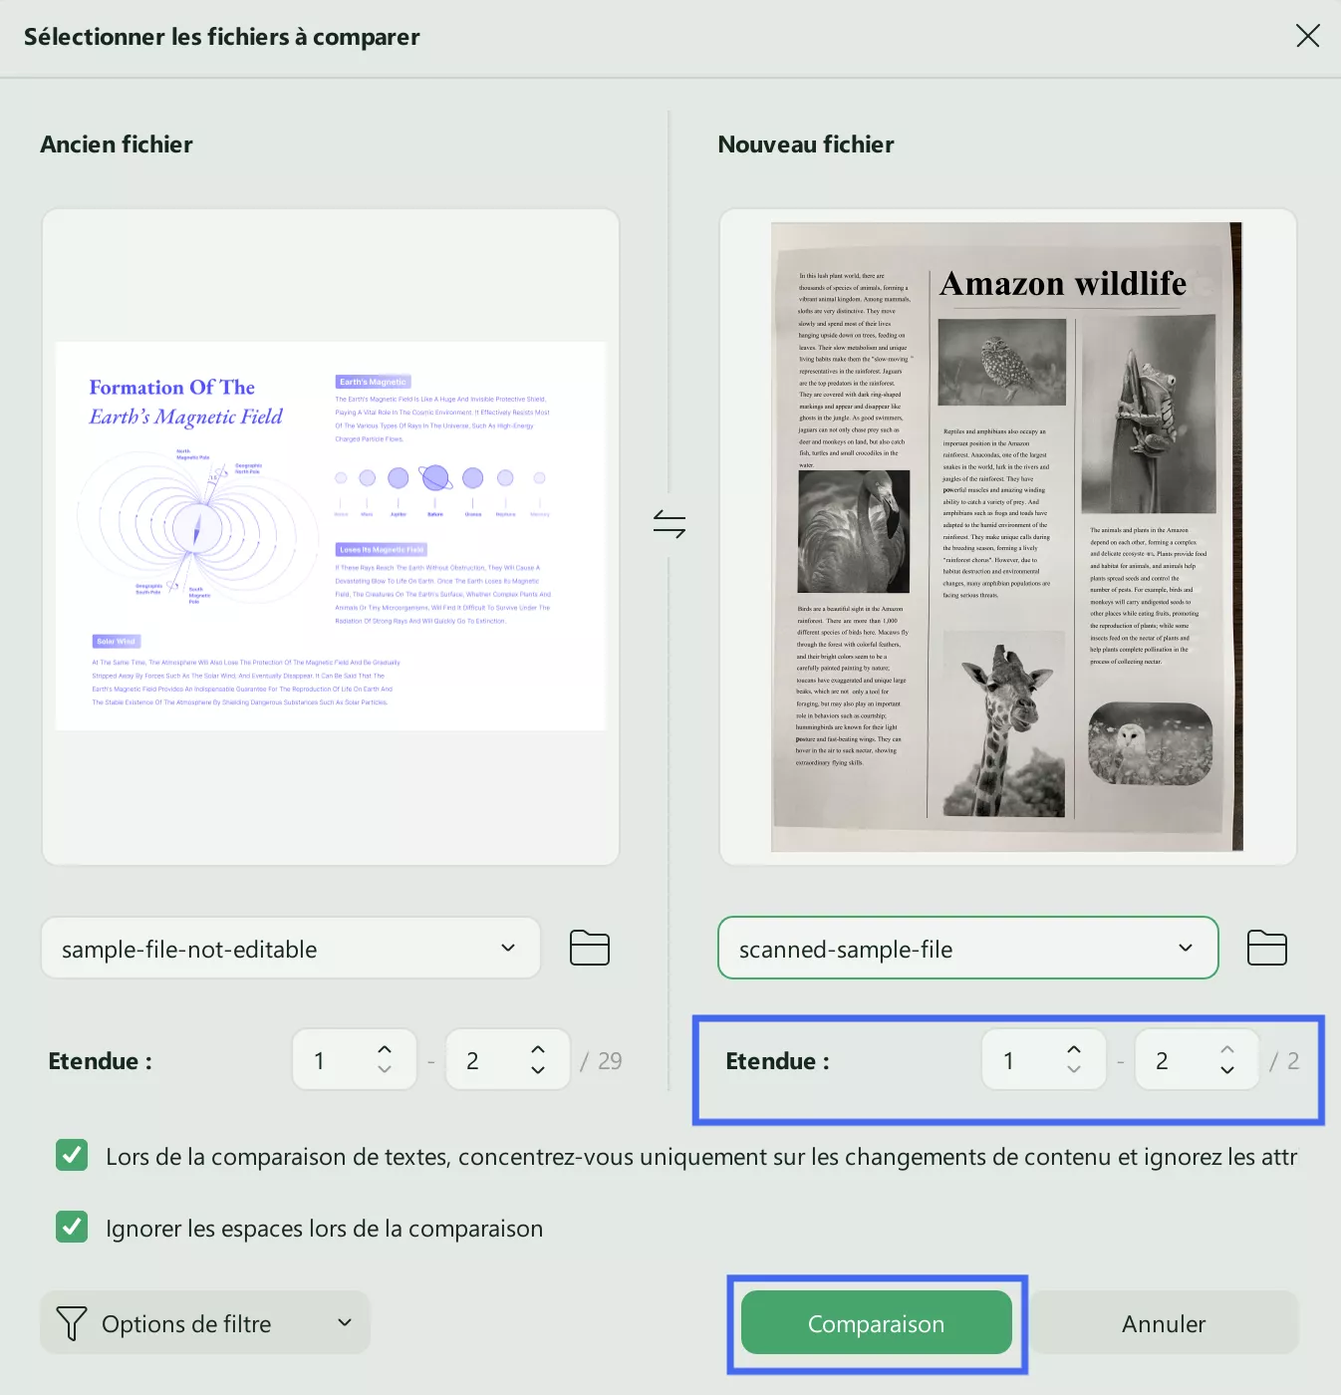Increase old file range end page
This screenshot has width=1341, height=1395.
pyautogui.click(x=538, y=1050)
